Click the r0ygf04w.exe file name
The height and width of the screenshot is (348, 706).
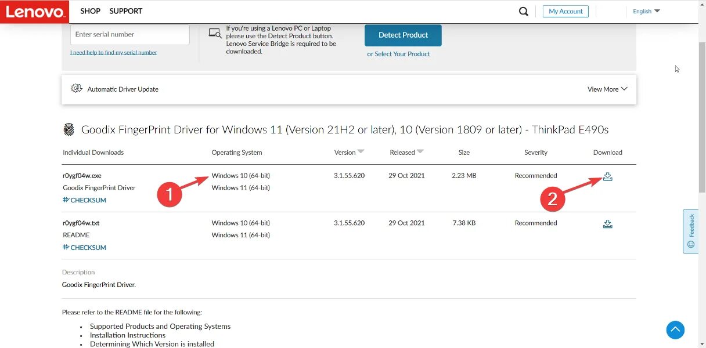tap(82, 176)
